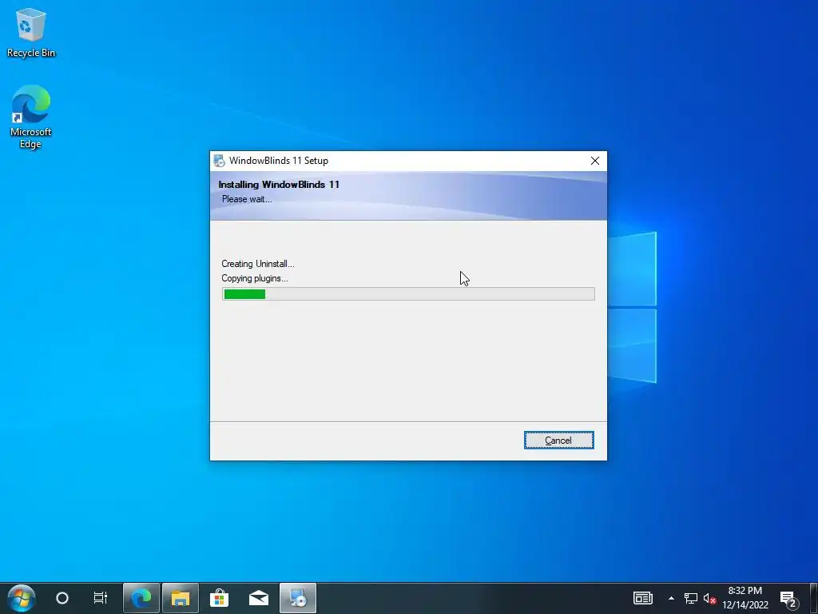Open the Start menu orb

[22, 598]
